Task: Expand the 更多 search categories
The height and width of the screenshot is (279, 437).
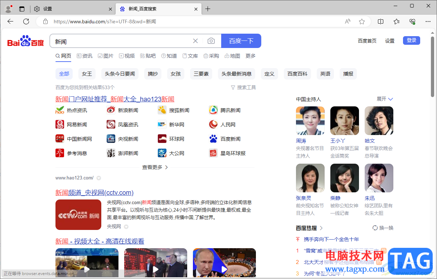Action: [251, 56]
